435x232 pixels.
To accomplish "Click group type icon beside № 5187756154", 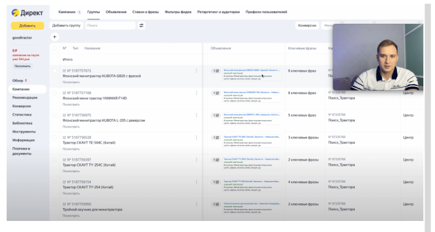I will pyautogui.click(x=64, y=182).
